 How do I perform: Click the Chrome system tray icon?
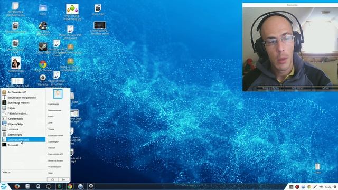(309, 187)
